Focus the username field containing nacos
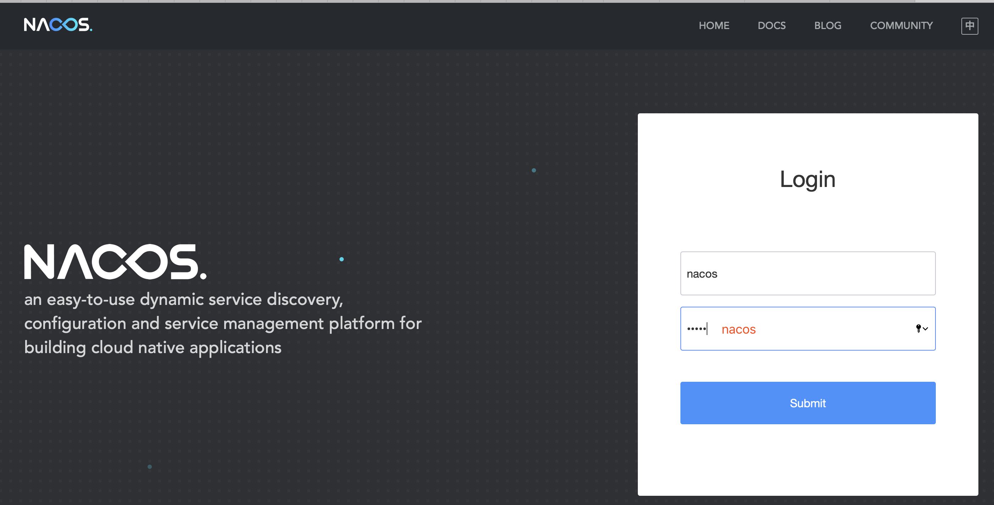 pyautogui.click(x=808, y=273)
